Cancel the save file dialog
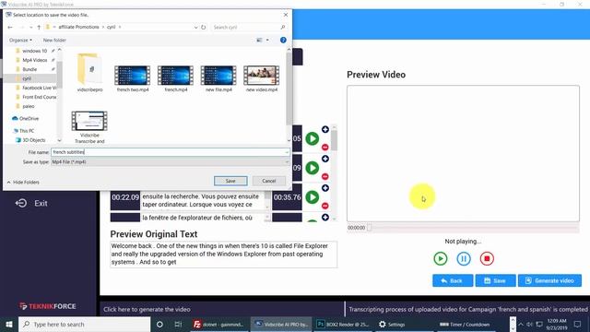Image resolution: width=590 pixels, height=332 pixels. 269,181
